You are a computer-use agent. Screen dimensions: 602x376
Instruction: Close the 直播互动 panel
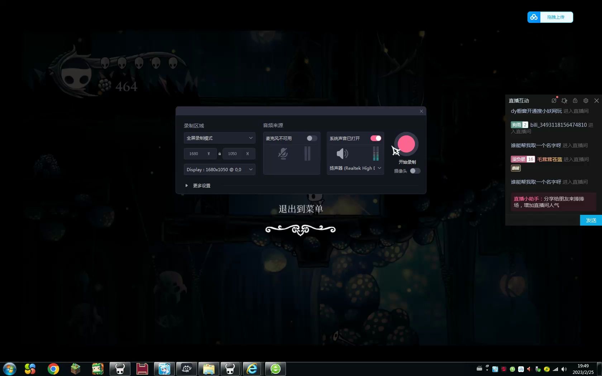coord(597,101)
